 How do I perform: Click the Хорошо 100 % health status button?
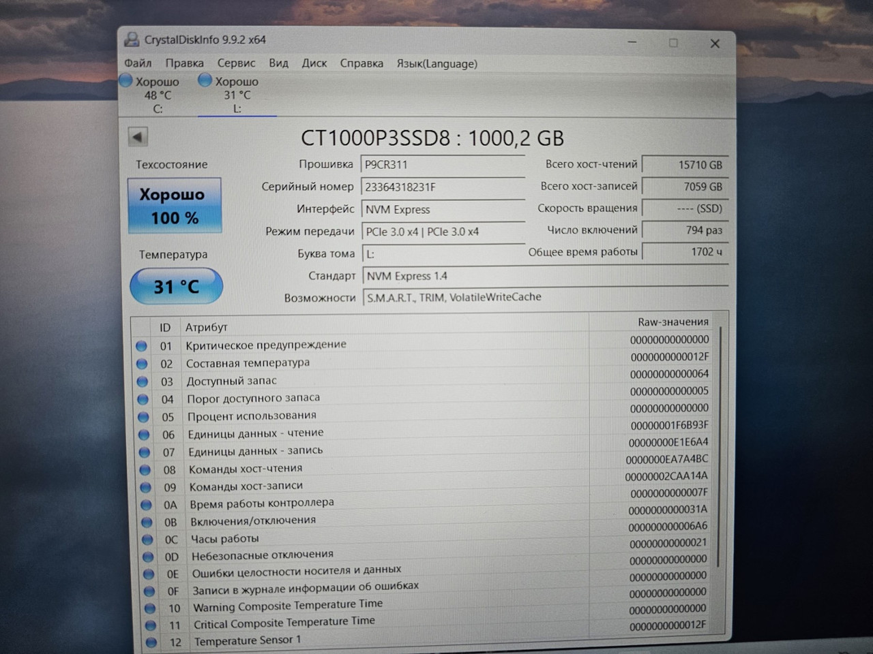175,206
